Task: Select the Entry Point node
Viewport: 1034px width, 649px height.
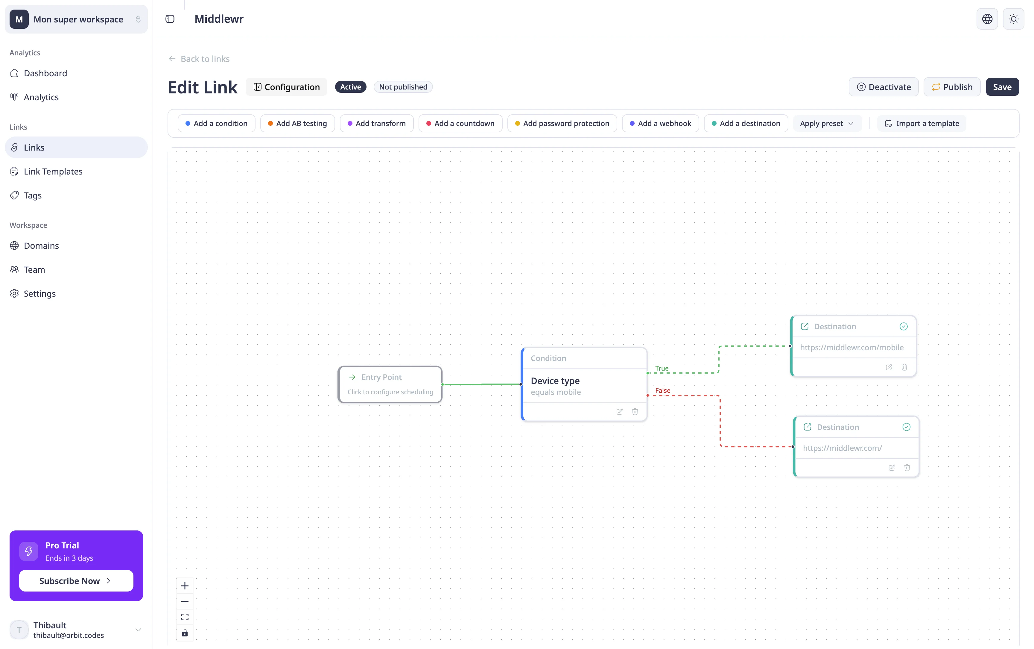Action: click(x=390, y=385)
